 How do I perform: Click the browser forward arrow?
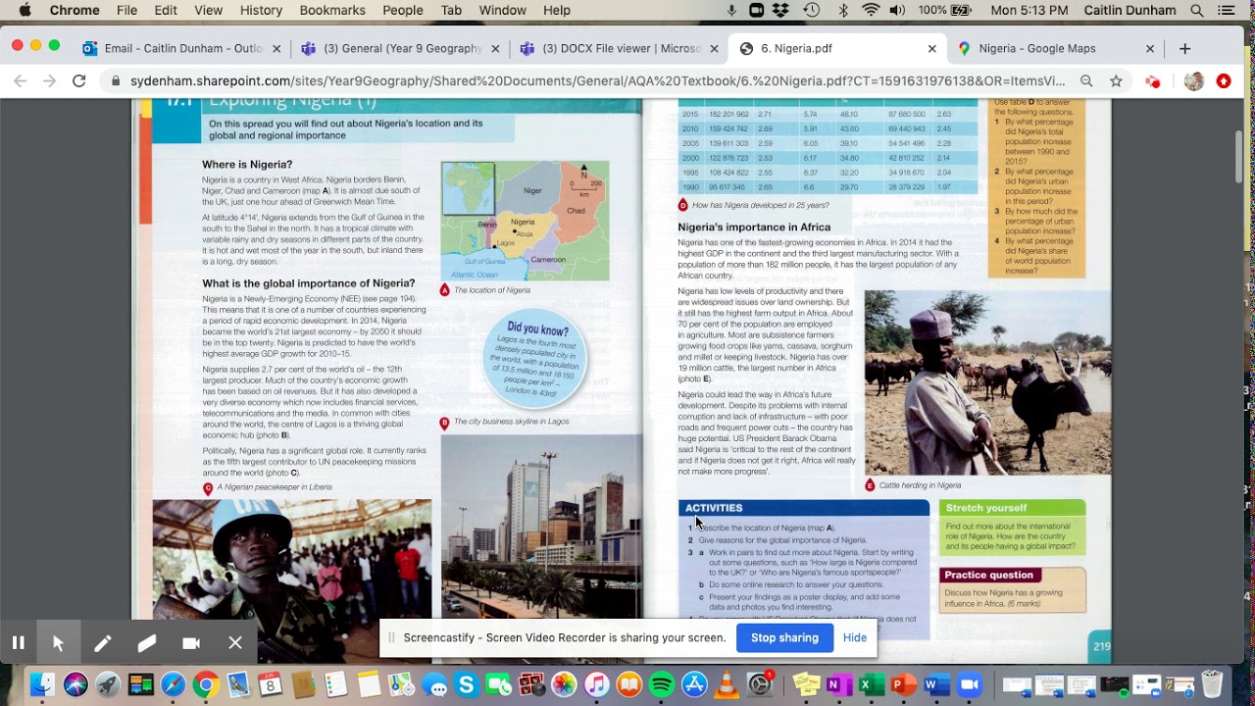click(49, 81)
